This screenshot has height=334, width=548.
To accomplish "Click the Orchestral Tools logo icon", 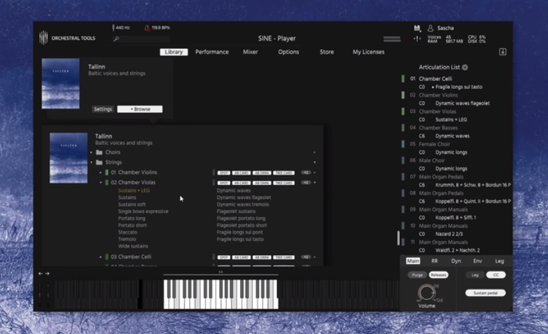I will pos(43,38).
